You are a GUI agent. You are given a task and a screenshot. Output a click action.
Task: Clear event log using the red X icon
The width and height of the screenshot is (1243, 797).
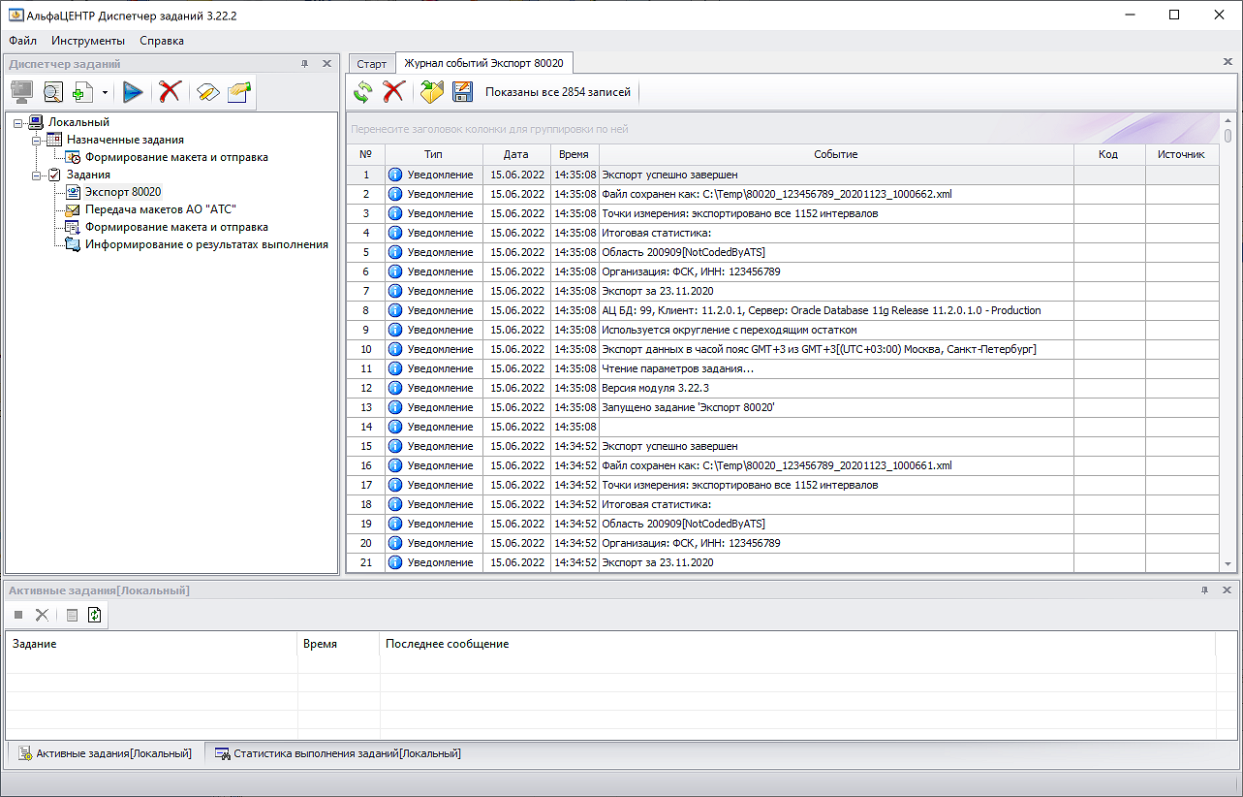392,92
